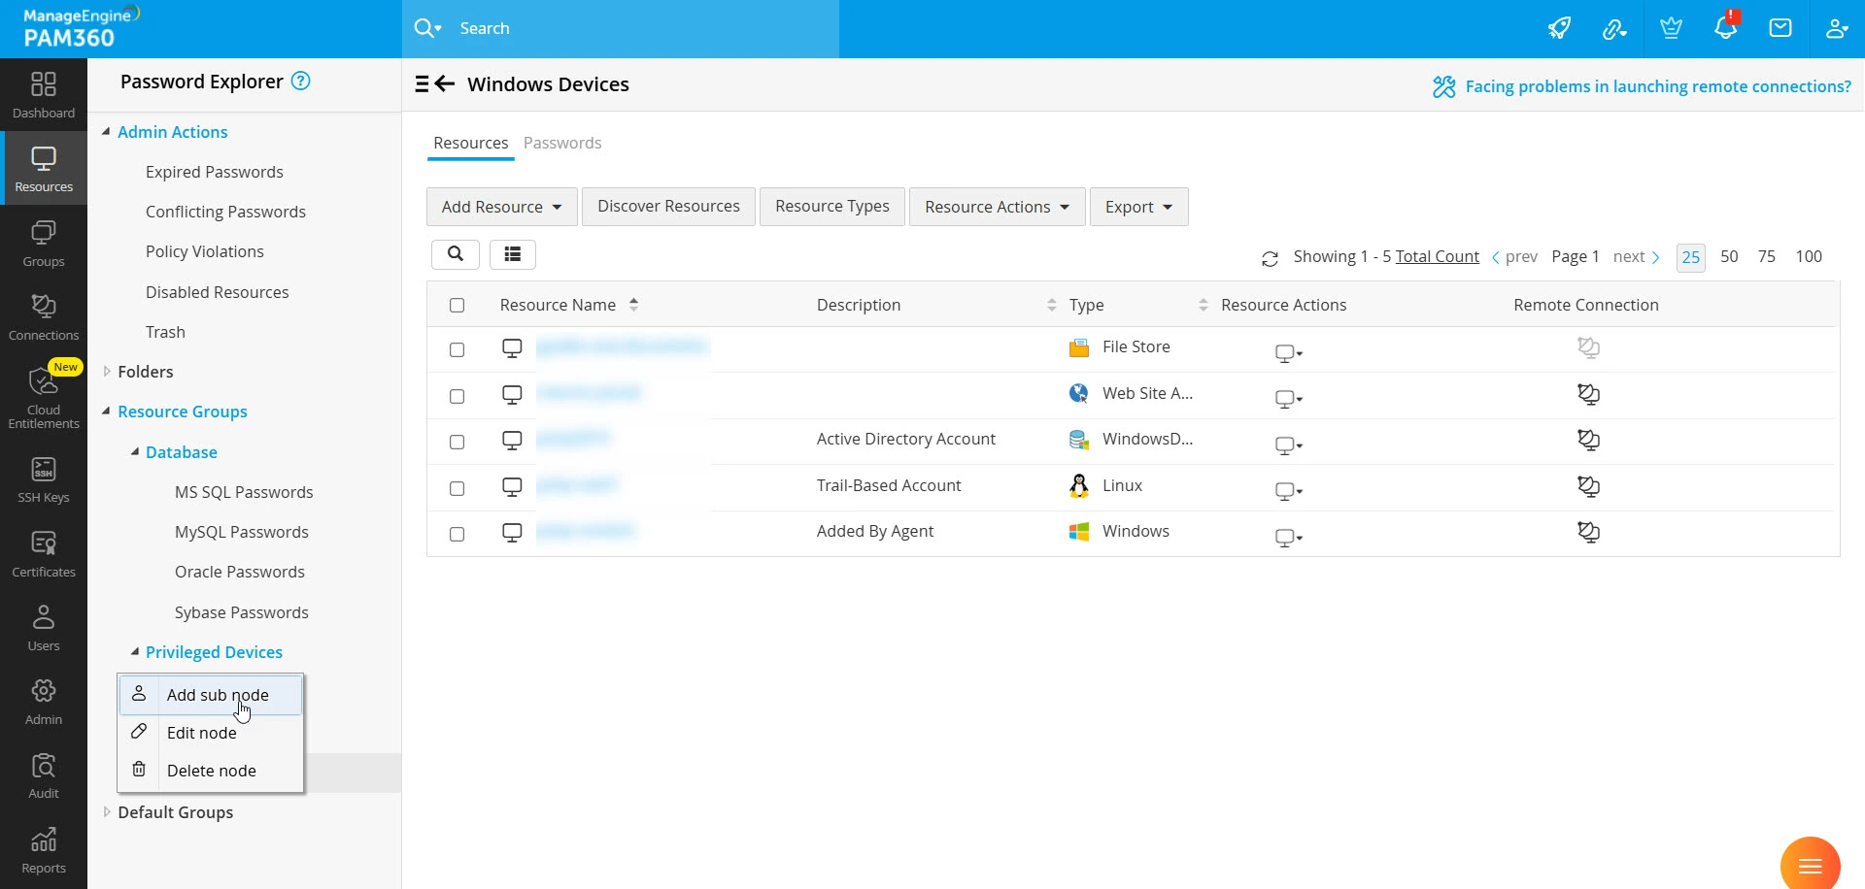This screenshot has width=1865, height=889.
Task: Open the Add Resource dropdown
Action: pyautogui.click(x=501, y=207)
